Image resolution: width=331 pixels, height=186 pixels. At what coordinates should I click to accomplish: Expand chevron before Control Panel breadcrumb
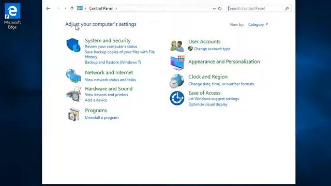[x=85, y=8]
